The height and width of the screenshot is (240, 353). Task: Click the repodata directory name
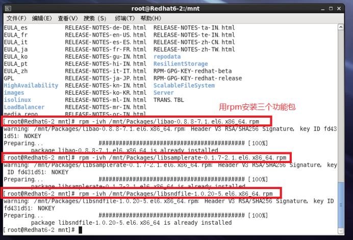tap(167, 57)
